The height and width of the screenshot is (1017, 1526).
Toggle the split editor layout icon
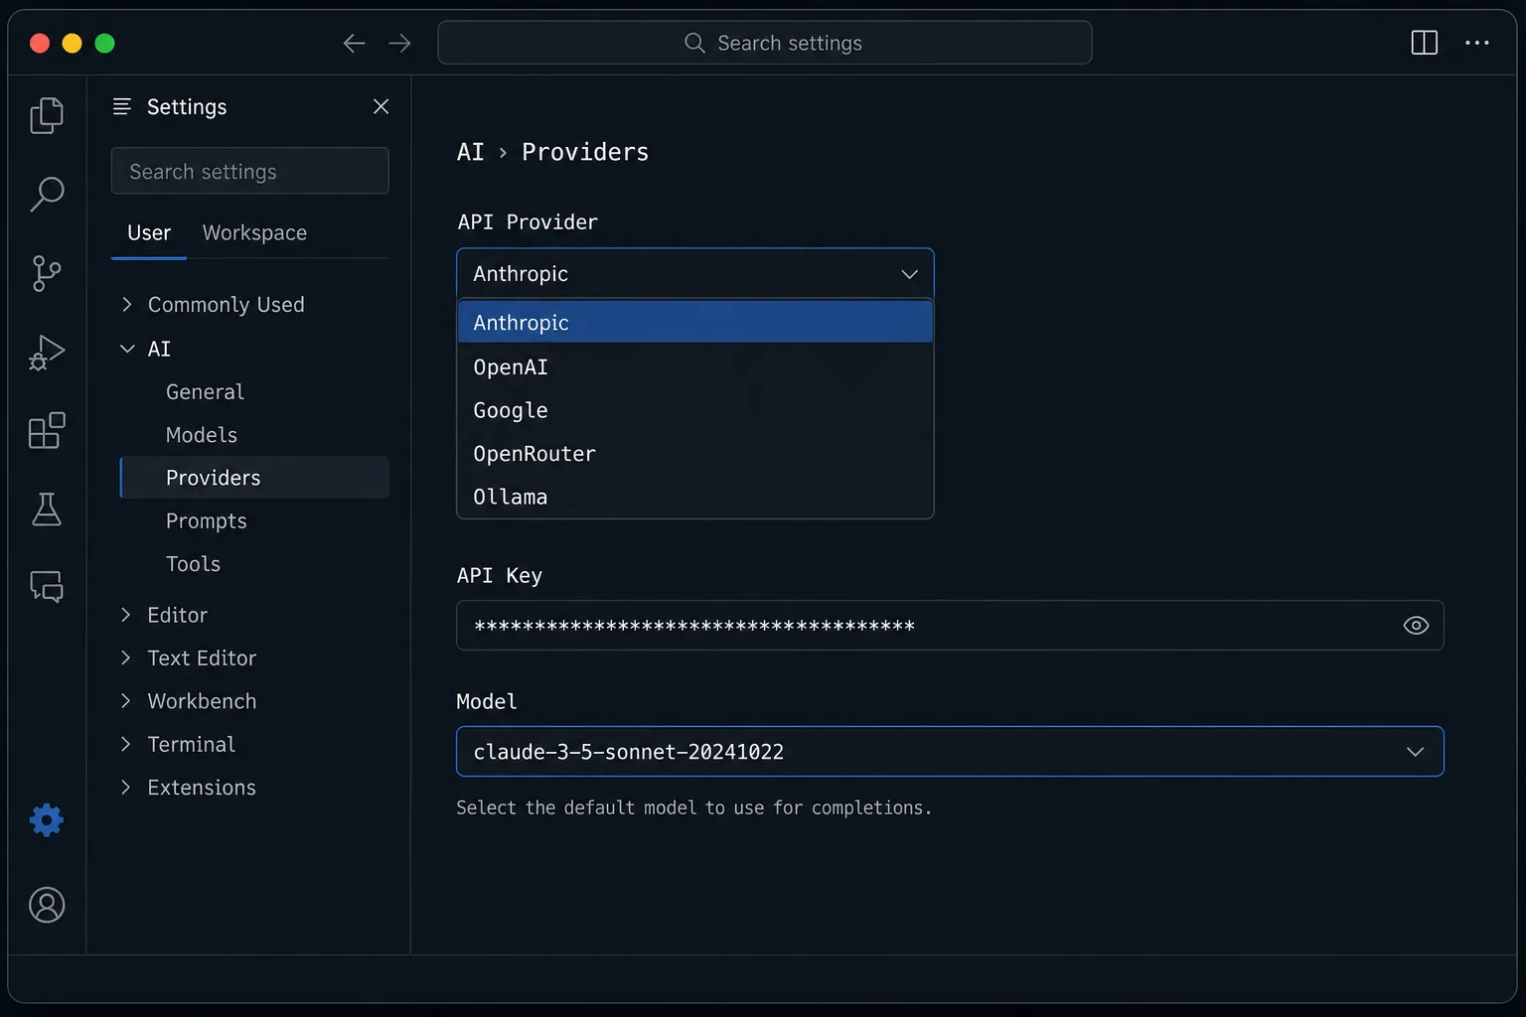pos(1425,43)
